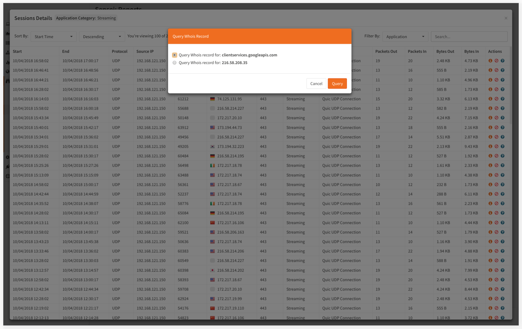Click the help icon on the top session row

pyautogui.click(x=503, y=61)
